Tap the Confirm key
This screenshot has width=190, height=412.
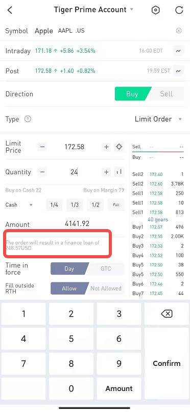click(x=167, y=363)
